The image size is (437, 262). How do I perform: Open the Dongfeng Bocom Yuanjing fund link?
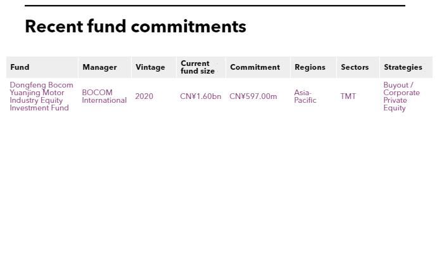(41, 96)
